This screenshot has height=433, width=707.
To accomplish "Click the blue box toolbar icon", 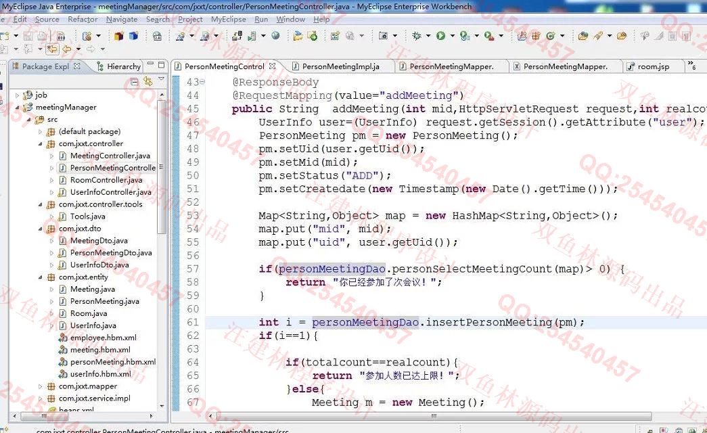I will 134,36.
